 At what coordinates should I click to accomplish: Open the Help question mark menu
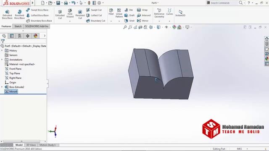[x=249, y=3]
